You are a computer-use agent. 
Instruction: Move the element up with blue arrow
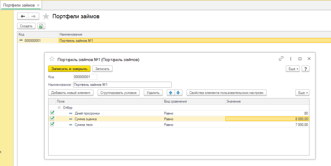tap(171, 93)
